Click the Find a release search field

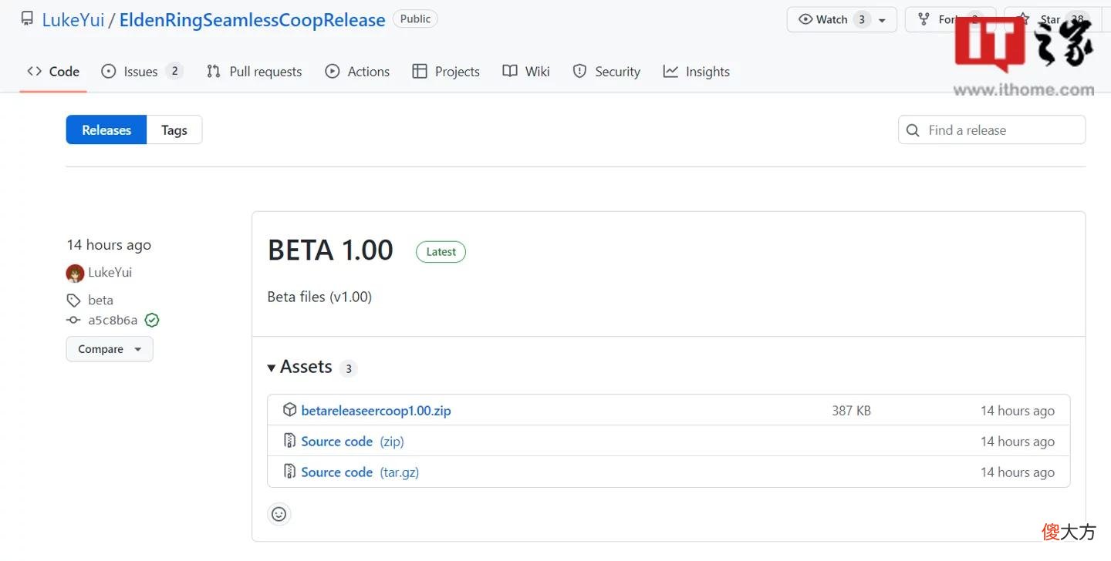(x=991, y=130)
